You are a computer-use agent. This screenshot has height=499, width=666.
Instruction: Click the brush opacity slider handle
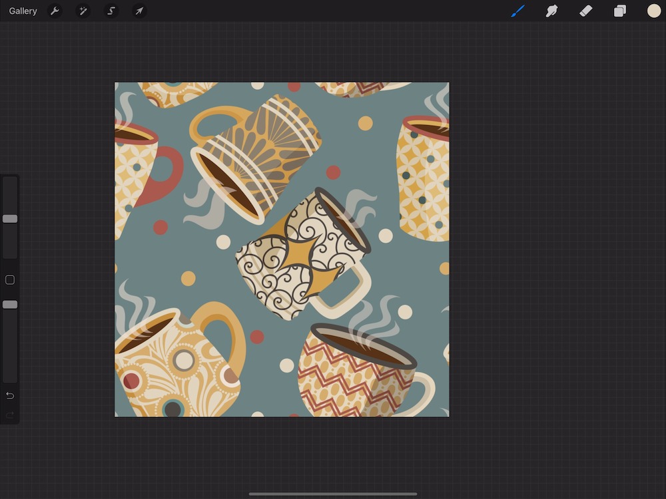click(x=10, y=305)
